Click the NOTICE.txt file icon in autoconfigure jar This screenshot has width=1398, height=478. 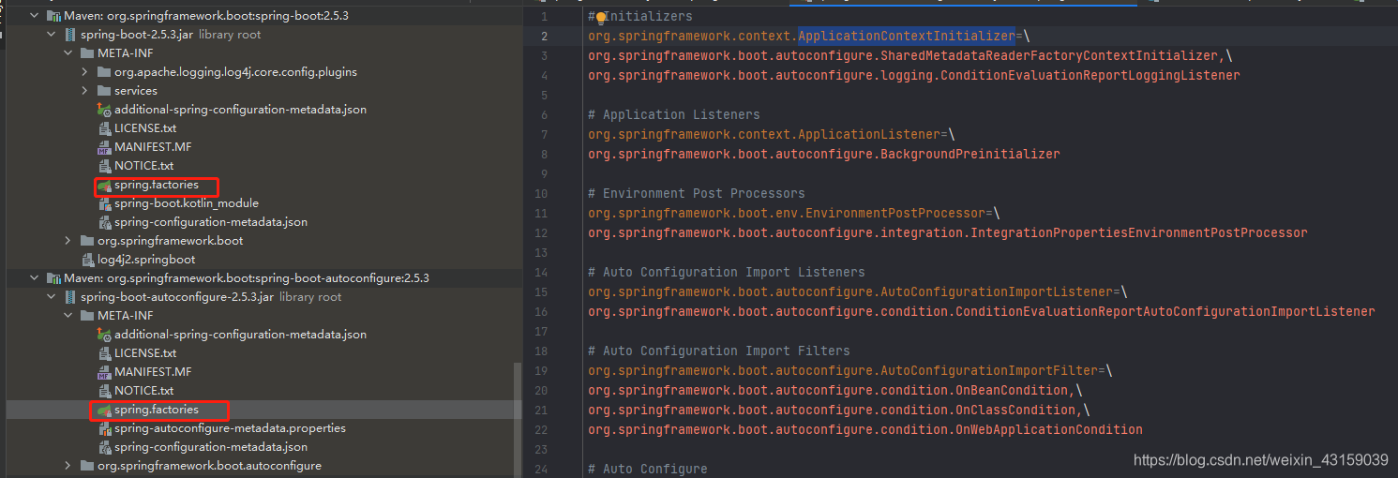click(x=104, y=391)
